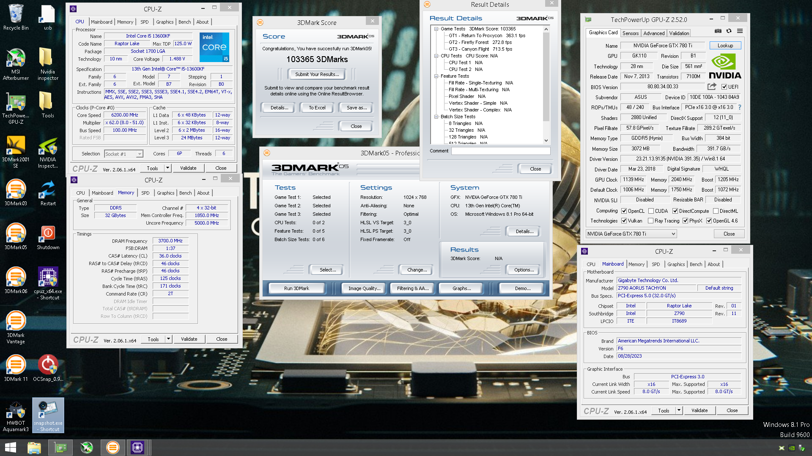Switch to the Sensors tab in GPU-Z
Viewport: 812px width, 456px height.
click(630, 33)
